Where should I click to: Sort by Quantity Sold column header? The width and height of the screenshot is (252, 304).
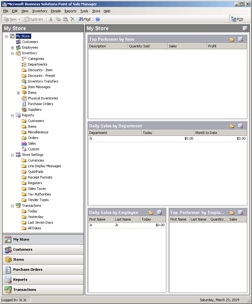tap(147, 46)
